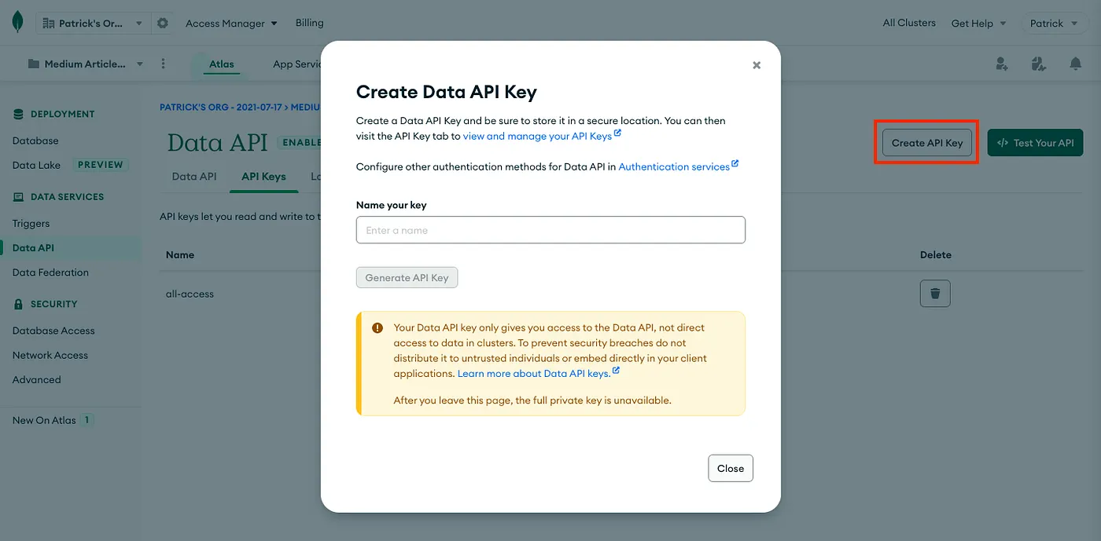The width and height of the screenshot is (1101, 541).
Task: Open Learn more about Data API keys link
Action: pyautogui.click(x=534, y=373)
